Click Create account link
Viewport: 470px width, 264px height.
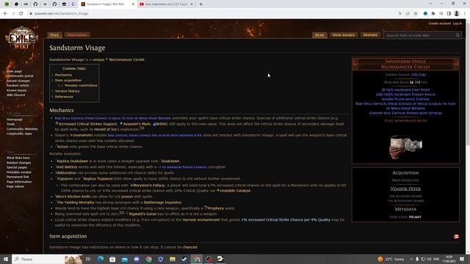click(x=439, y=23)
